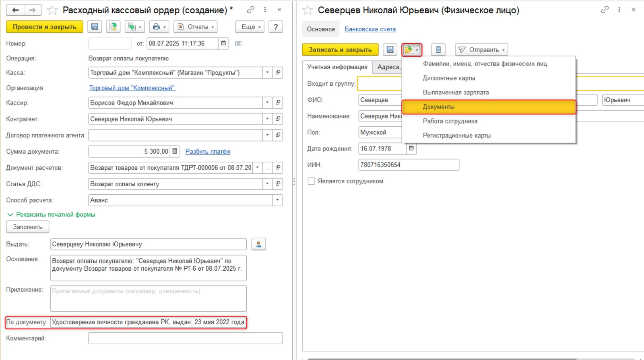This screenshot has height=360, width=644.
Task: Expand the Кассир dropdown list
Action: [268, 103]
